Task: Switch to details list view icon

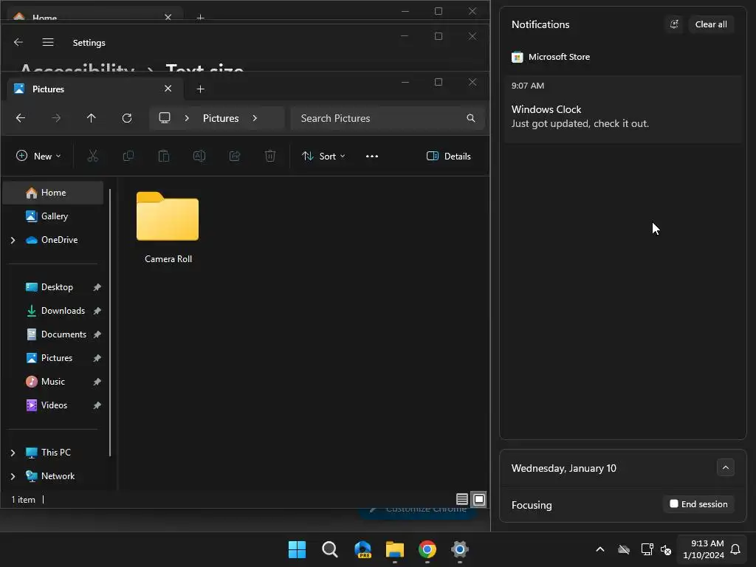Action: [462, 500]
